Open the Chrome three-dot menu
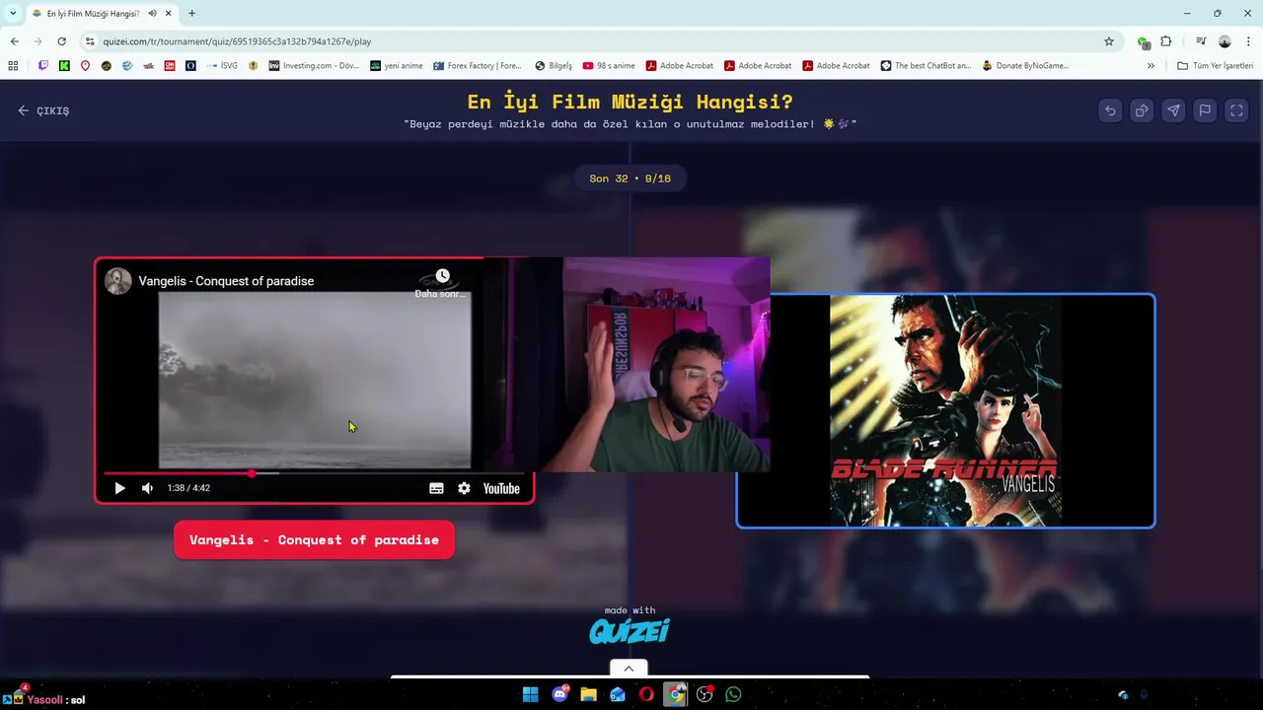 coord(1247,41)
